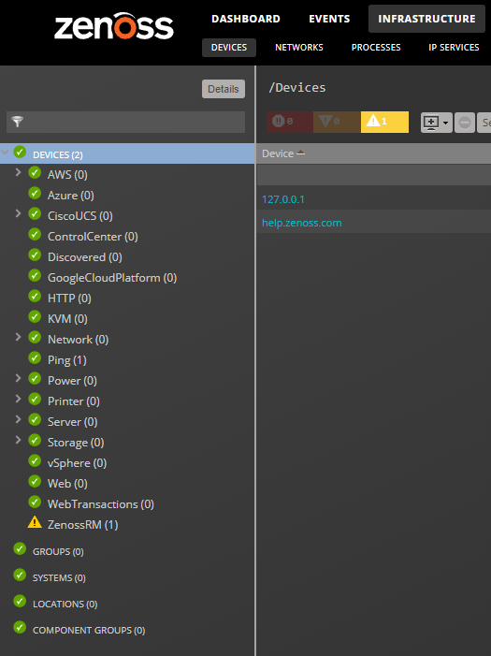Viewport: 491px width, 656px height.
Task: Open the help.zenoss.com device link
Action: (301, 223)
